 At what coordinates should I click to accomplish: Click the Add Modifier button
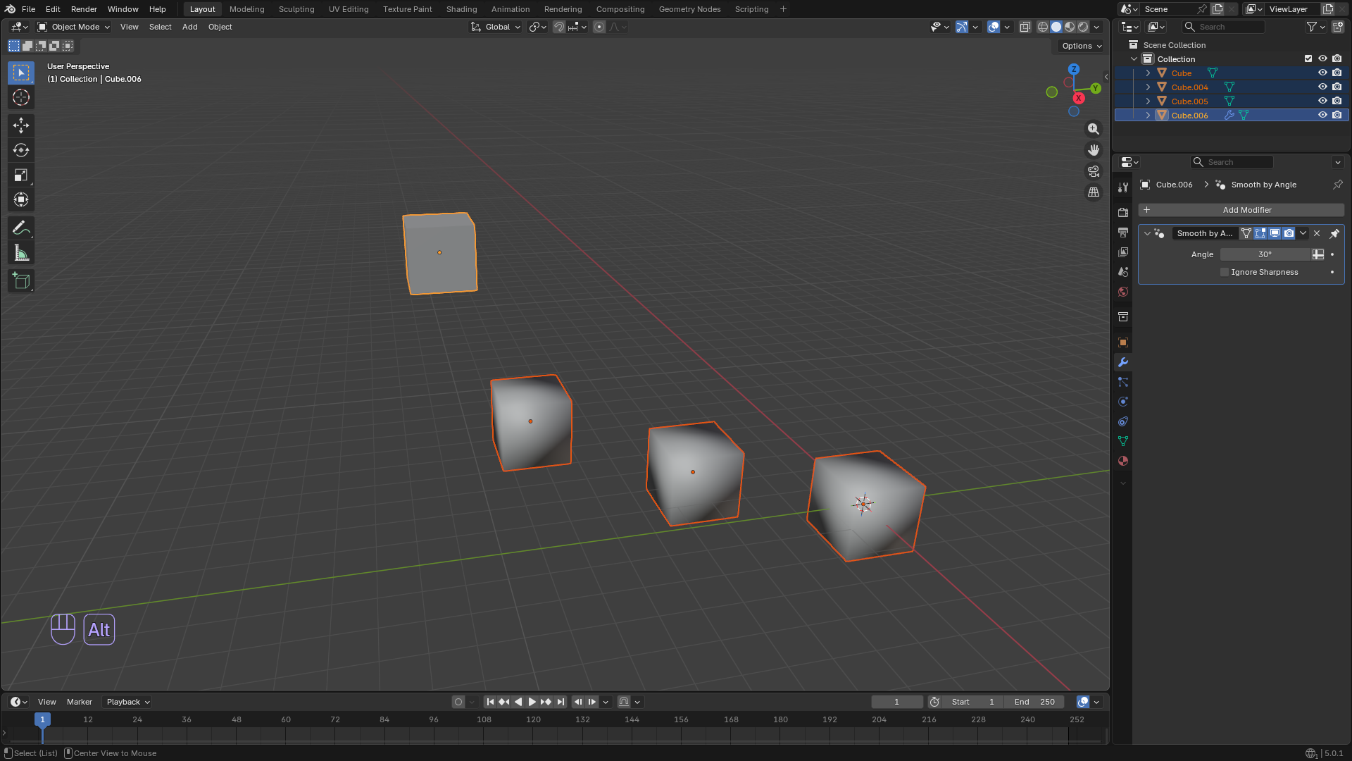coord(1241,210)
